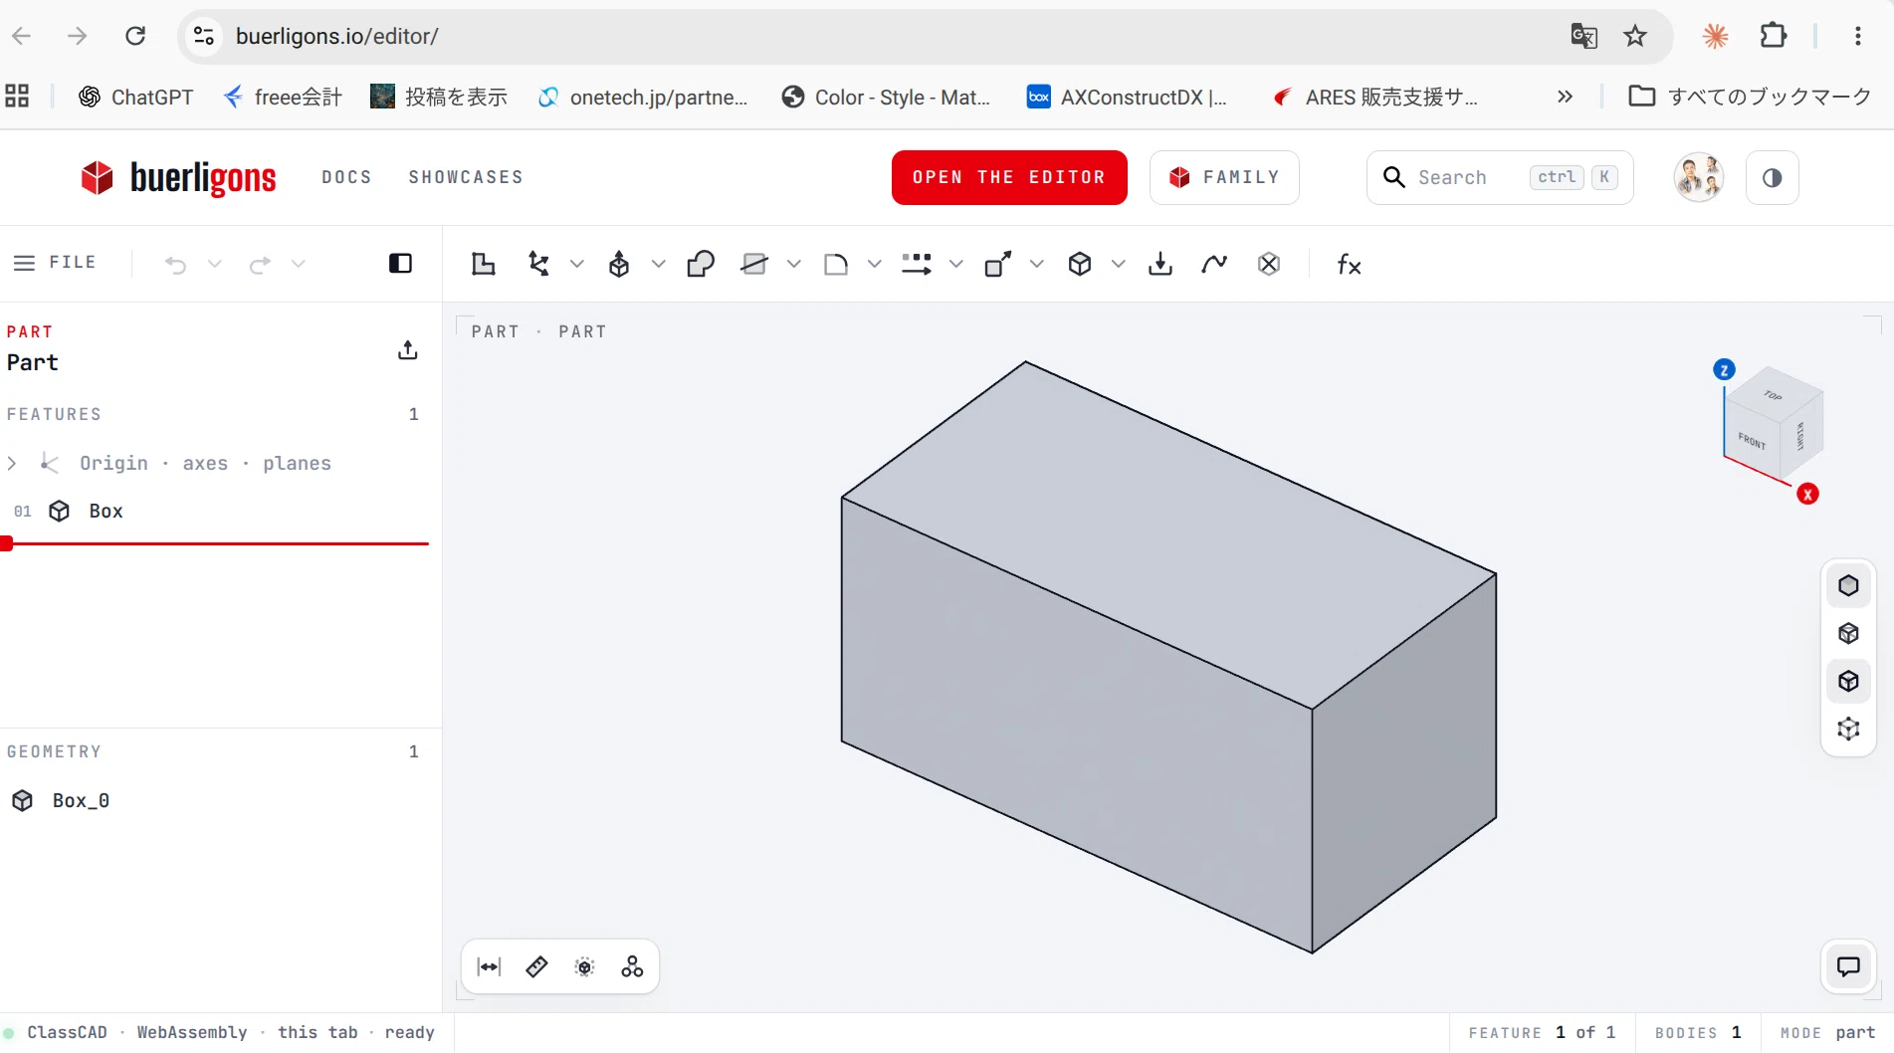Export the Part using upload icon
This screenshot has width=1894, height=1054.
click(x=408, y=350)
